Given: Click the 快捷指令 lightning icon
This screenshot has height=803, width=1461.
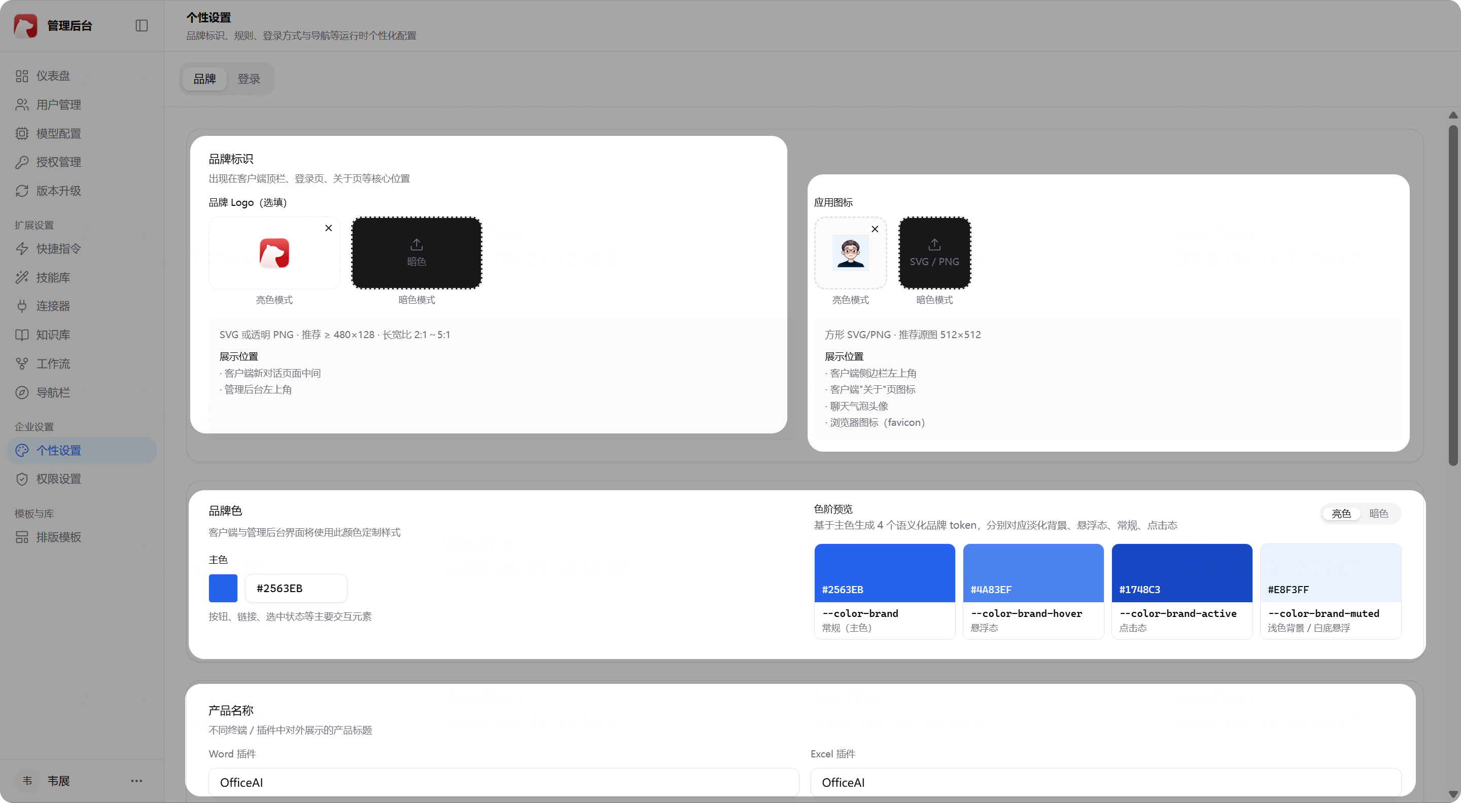Looking at the screenshot, I should [21, 249].
